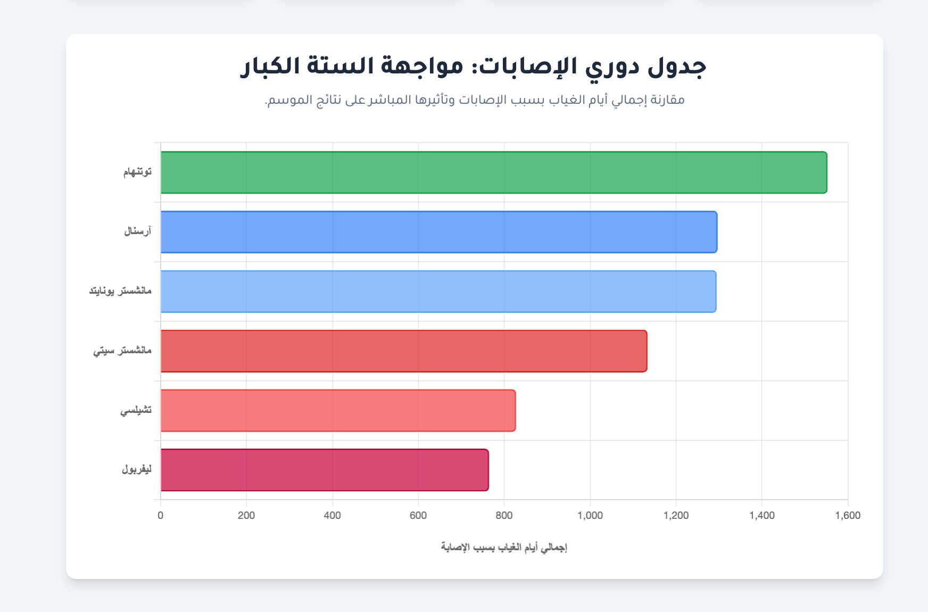
Task: Click the crimson Liverpool (ليفربول) bar
Action: (324, 470)
